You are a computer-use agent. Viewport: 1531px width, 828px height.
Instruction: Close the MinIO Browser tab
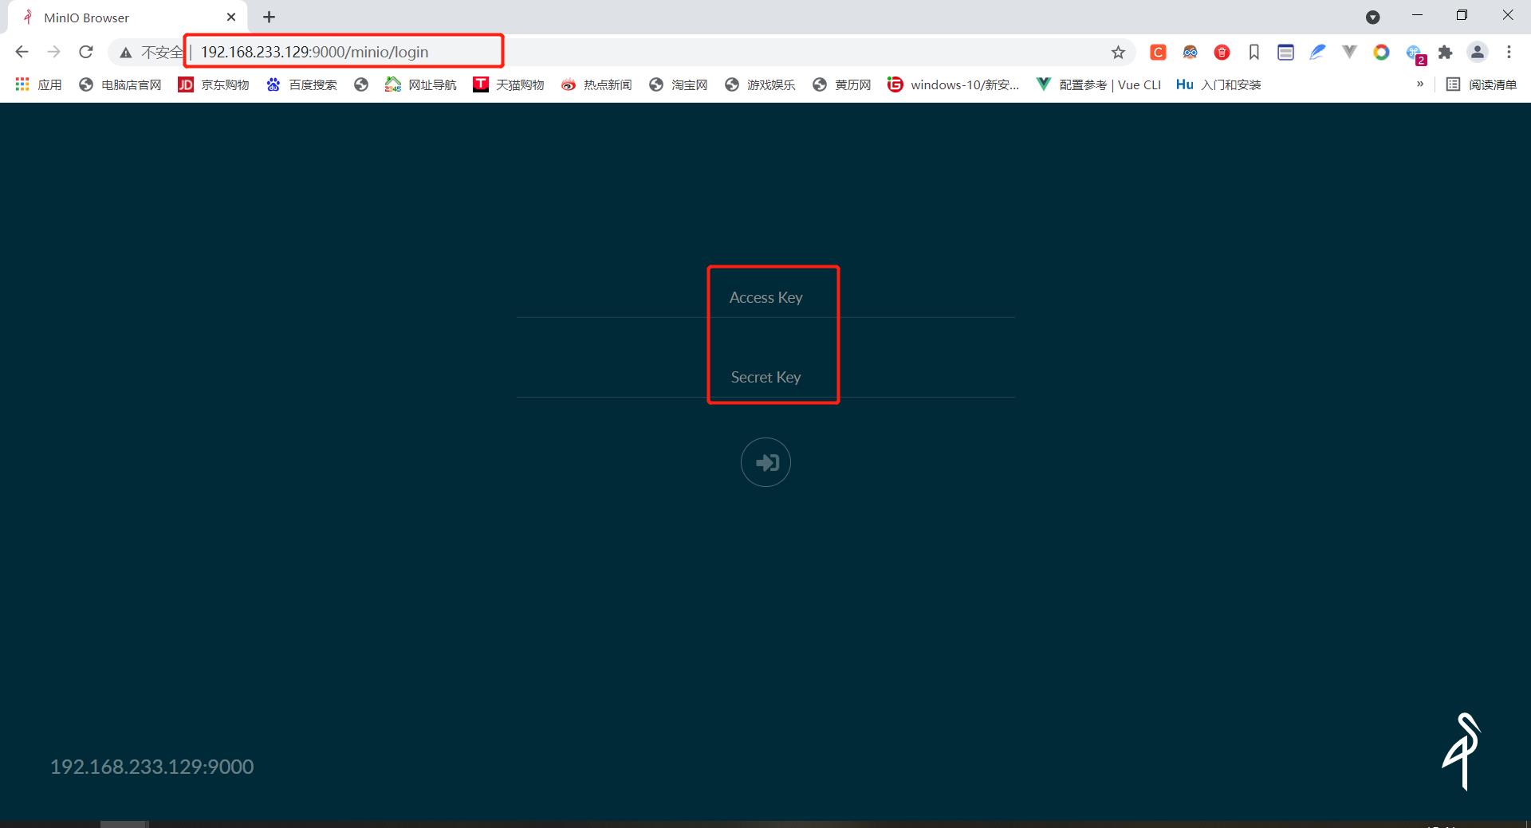click(231, 17)
